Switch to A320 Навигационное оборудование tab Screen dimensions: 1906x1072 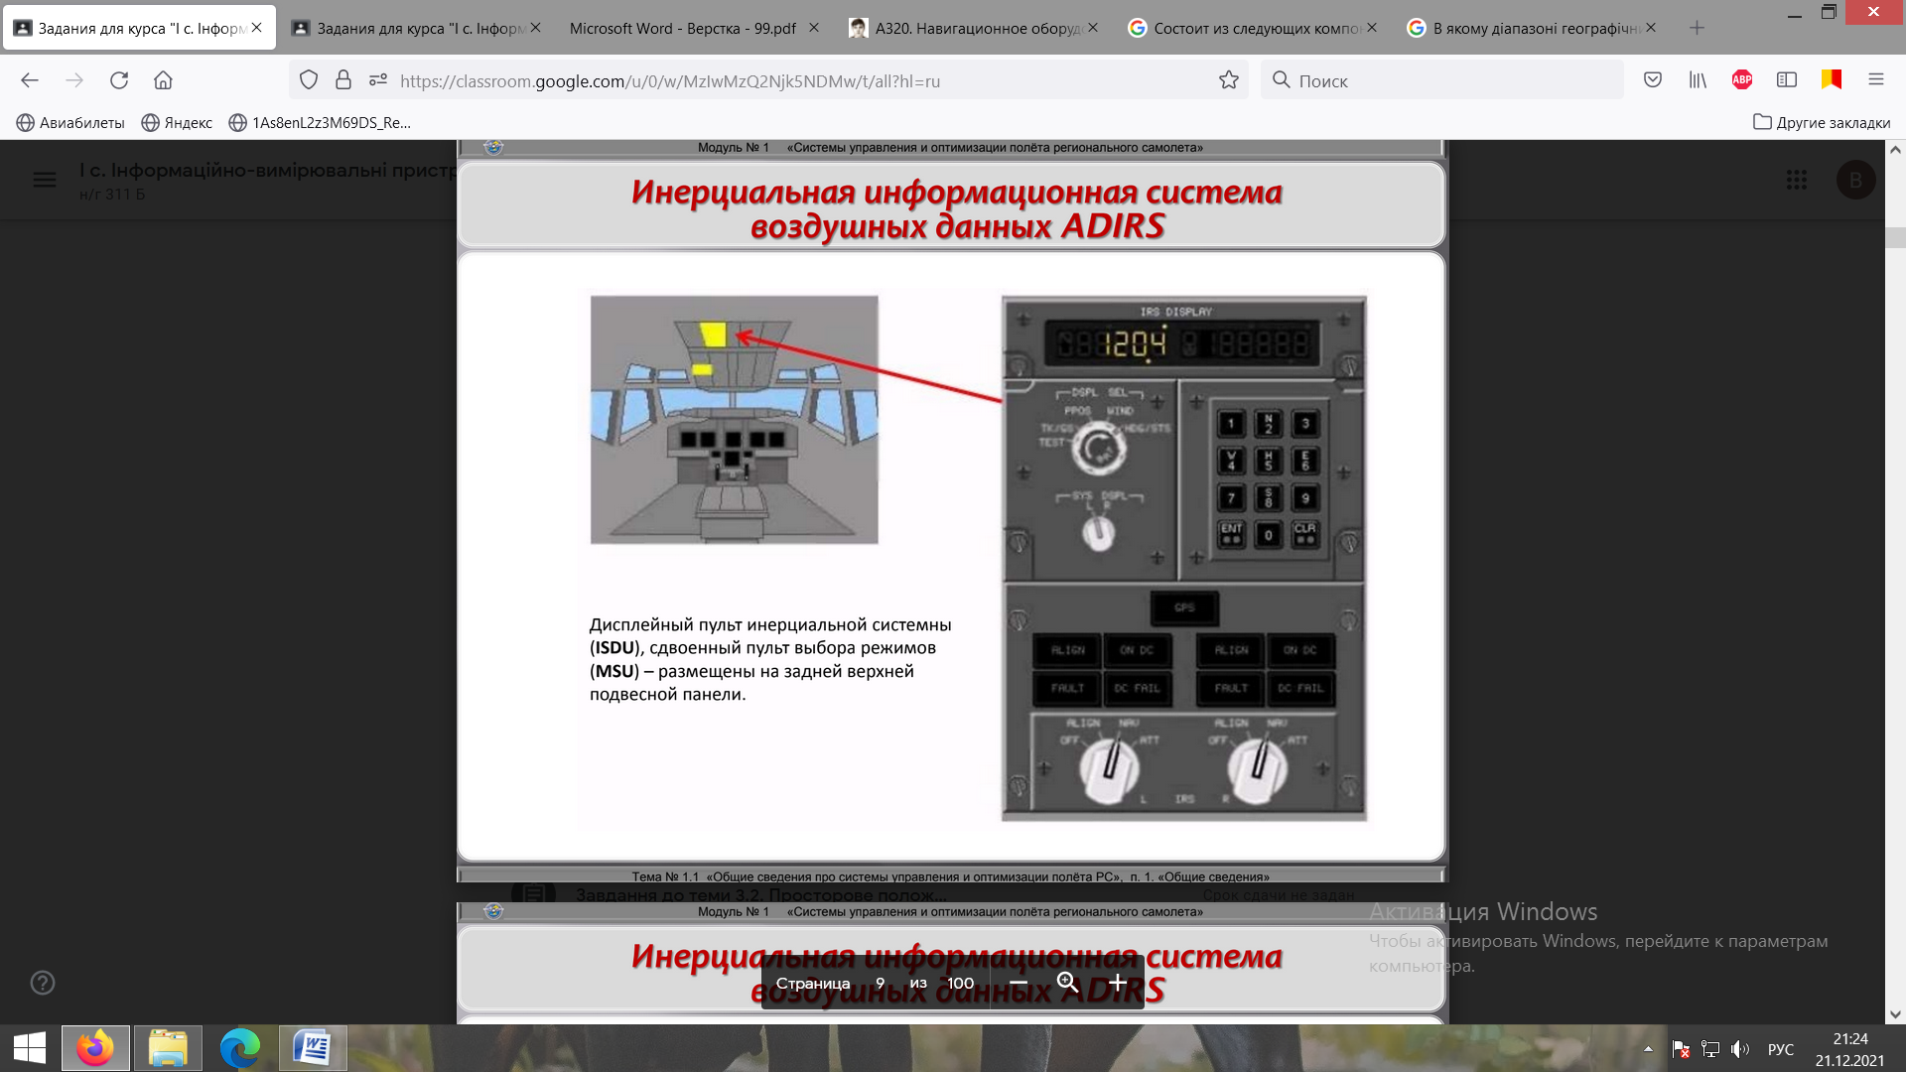tap(974, 28)
